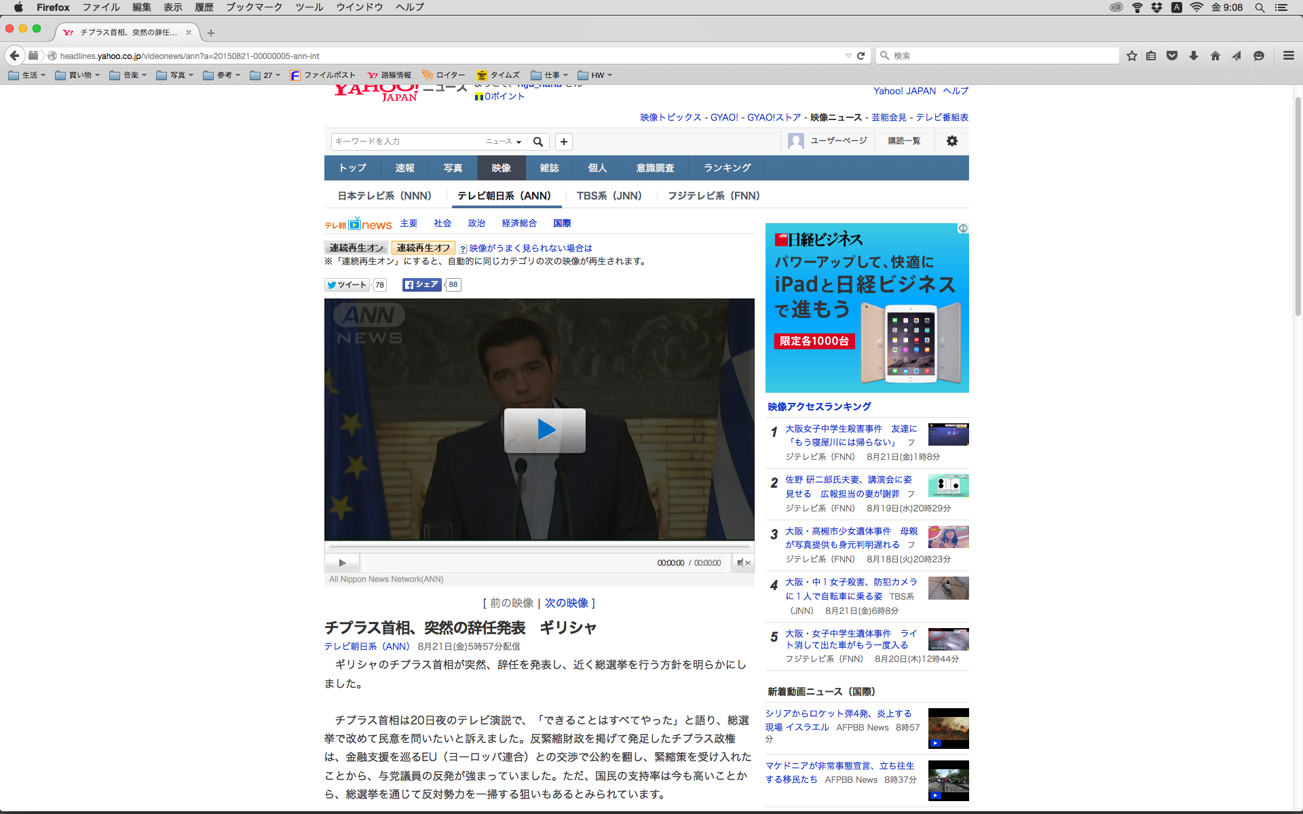Go to the Firefox home icon
This screenshot has width=1303, height=814.
(x=1215, y=56)
